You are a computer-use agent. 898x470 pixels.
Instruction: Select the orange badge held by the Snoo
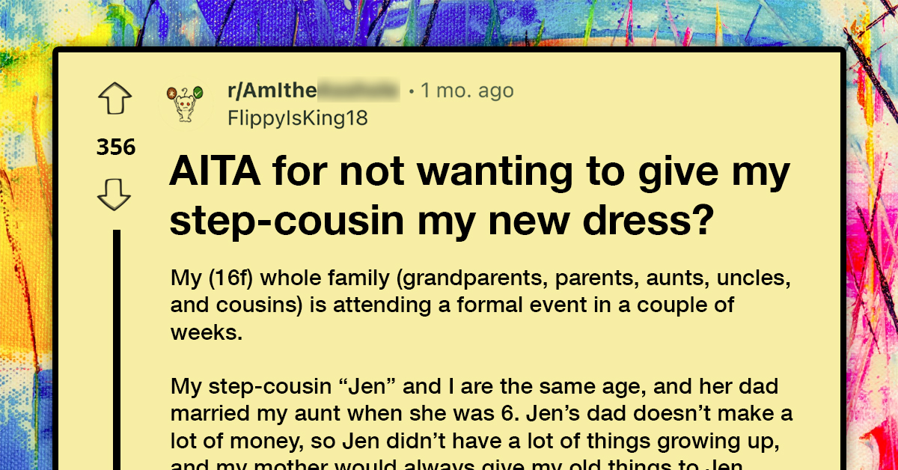tap(171, 93)
